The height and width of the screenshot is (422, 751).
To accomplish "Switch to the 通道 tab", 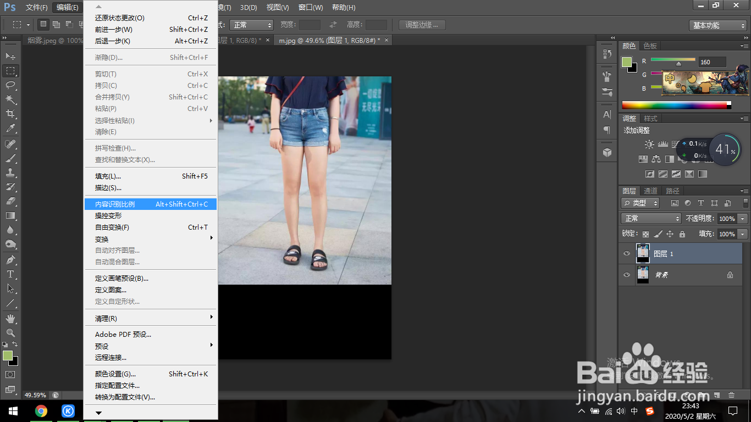I will tap(650, 191).
